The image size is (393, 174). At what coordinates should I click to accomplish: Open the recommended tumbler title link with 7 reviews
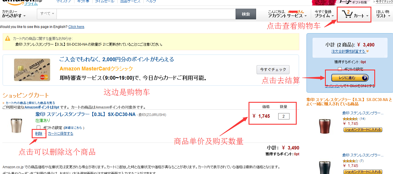click(363, 155)
